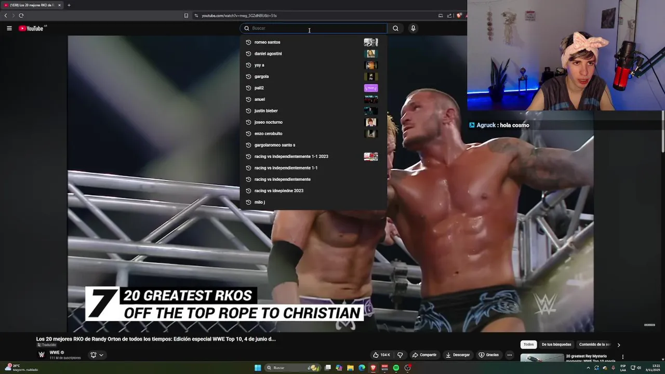The image size is (665, 374).
Task: Open Task View from the taskbar
Action: point(328,368)
